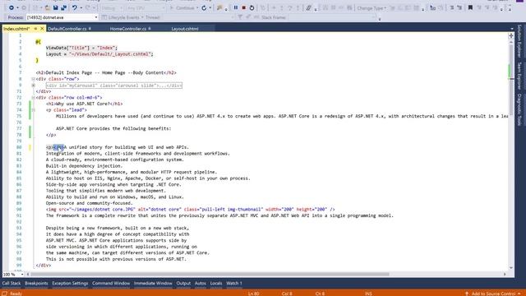The image size is (526, 296).
Task: Click the Open File folder icon
Action: pyautogui.click(x=48, y=7)
